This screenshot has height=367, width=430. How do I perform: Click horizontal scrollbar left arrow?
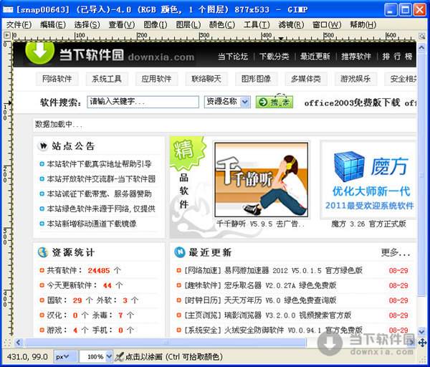(x=19, y=343)
